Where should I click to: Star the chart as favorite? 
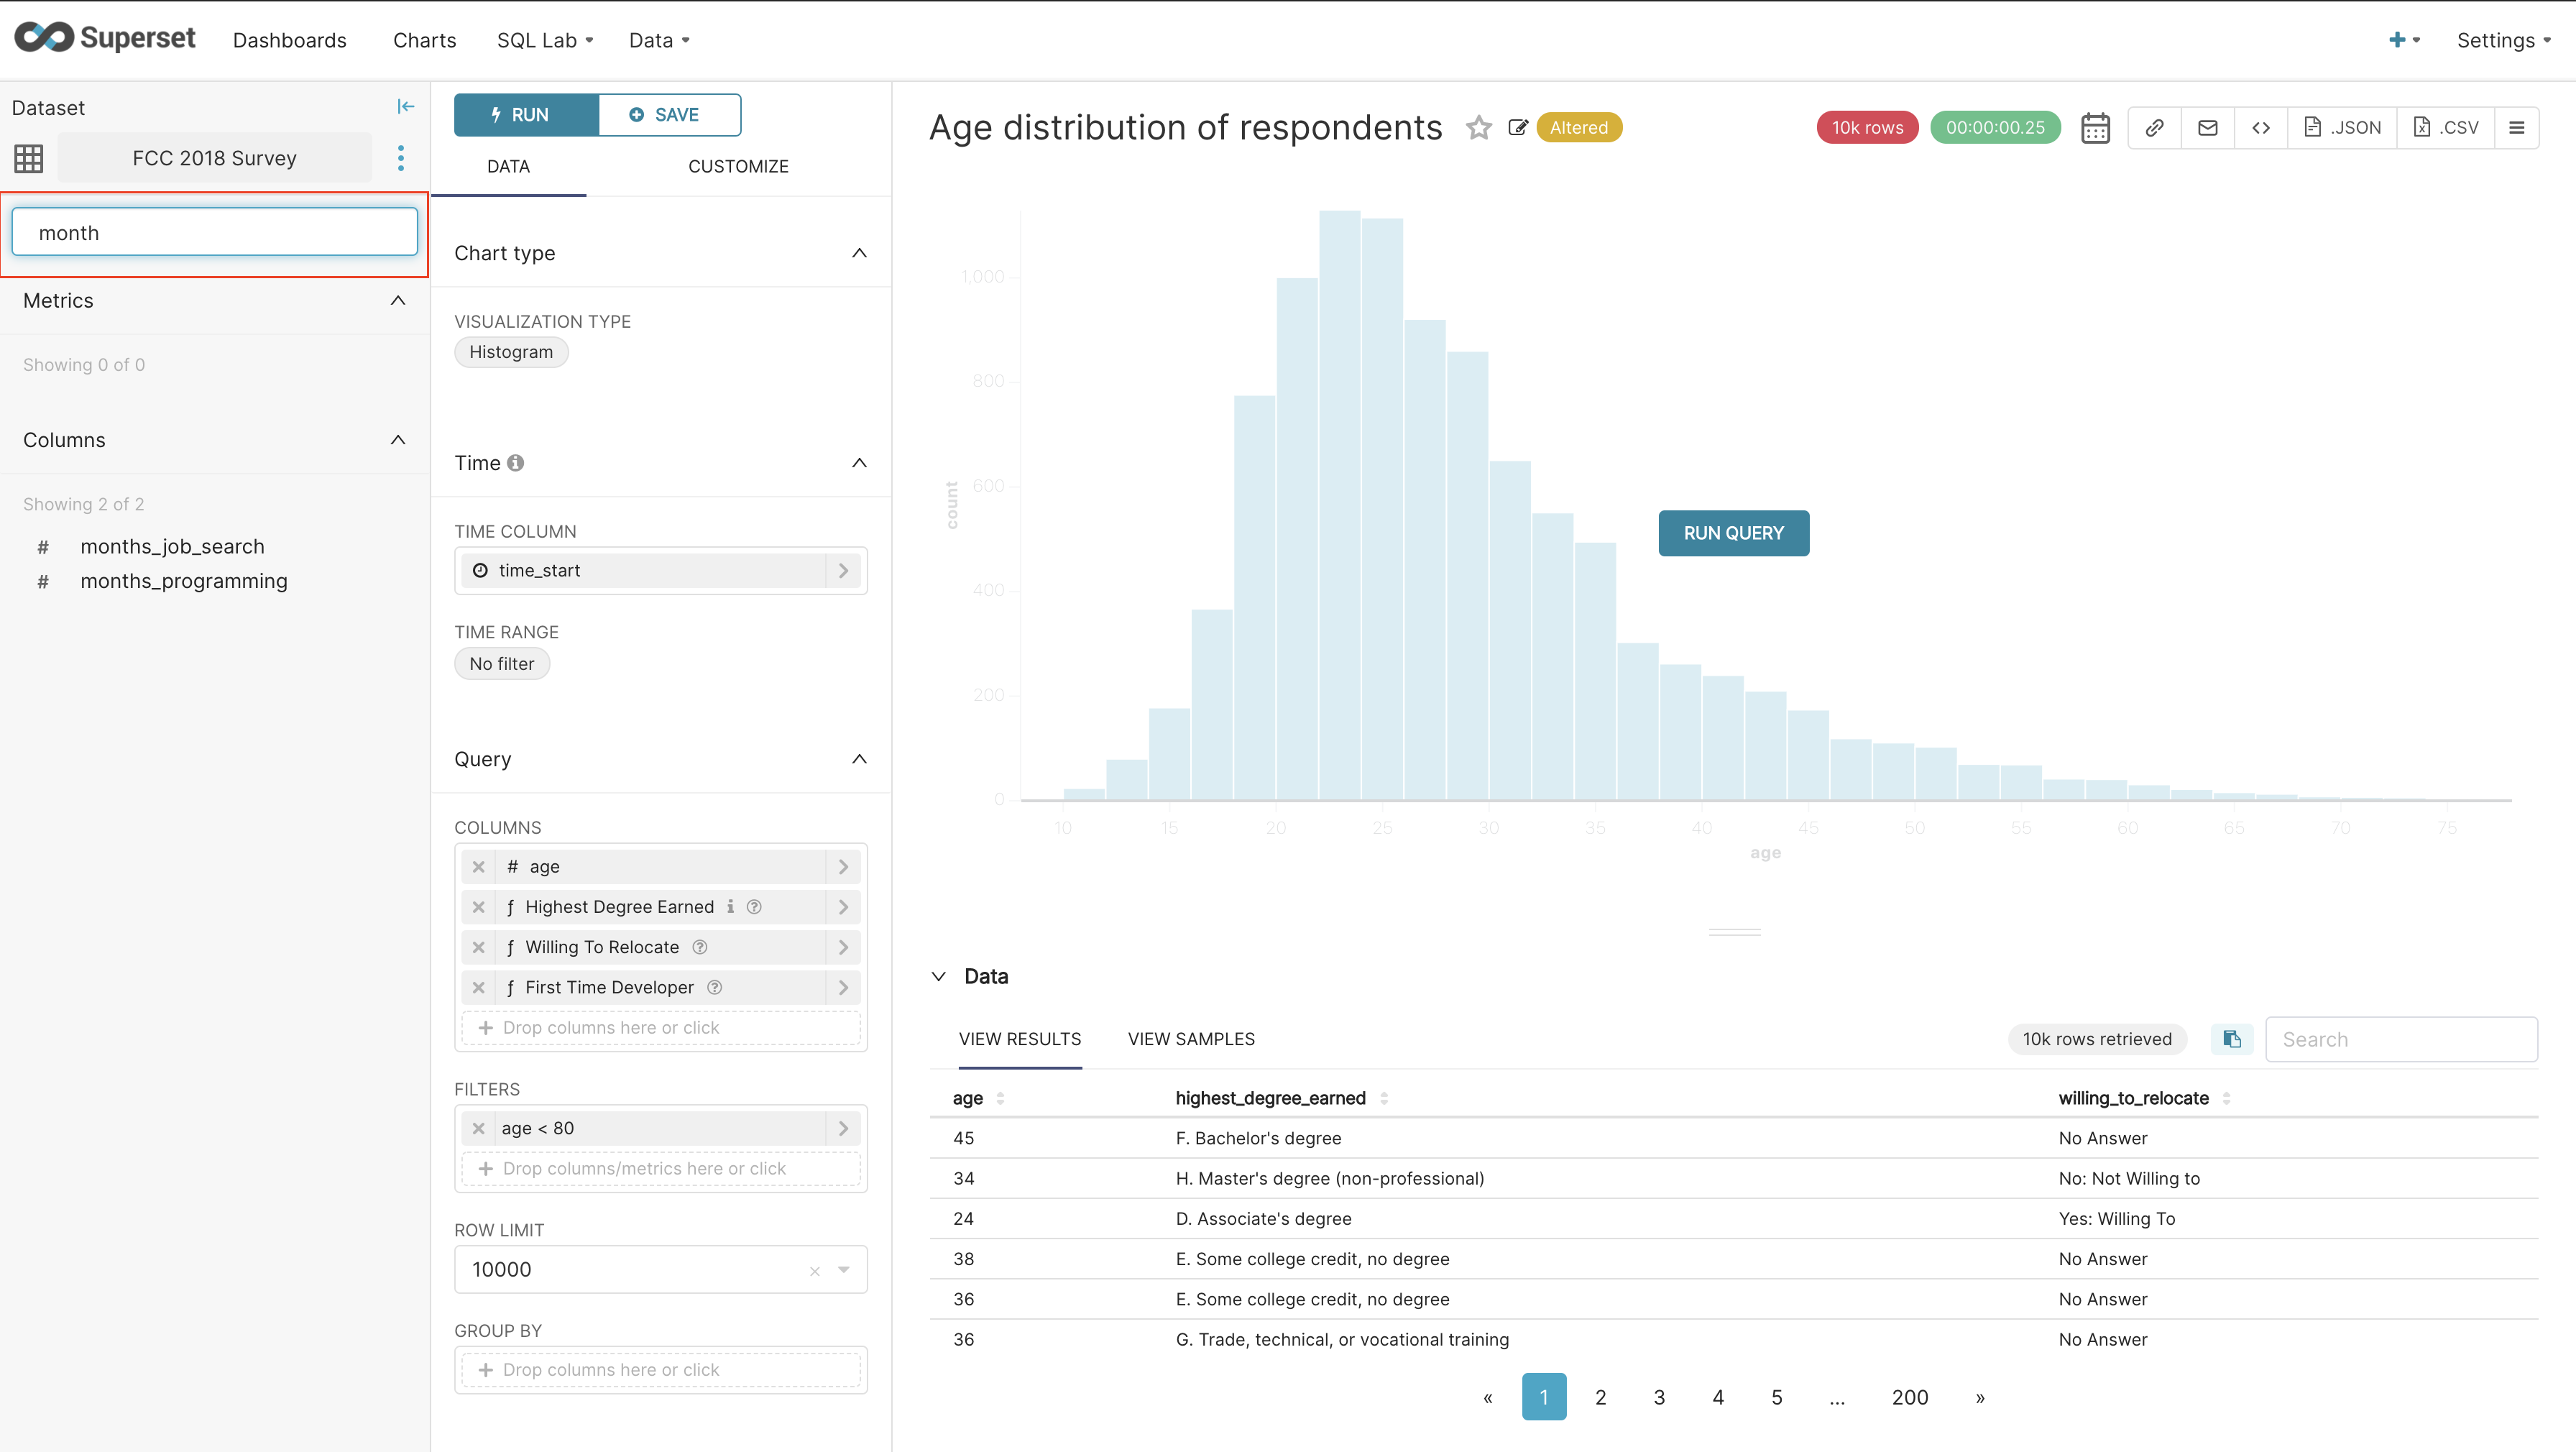[x=1478, y=128]
